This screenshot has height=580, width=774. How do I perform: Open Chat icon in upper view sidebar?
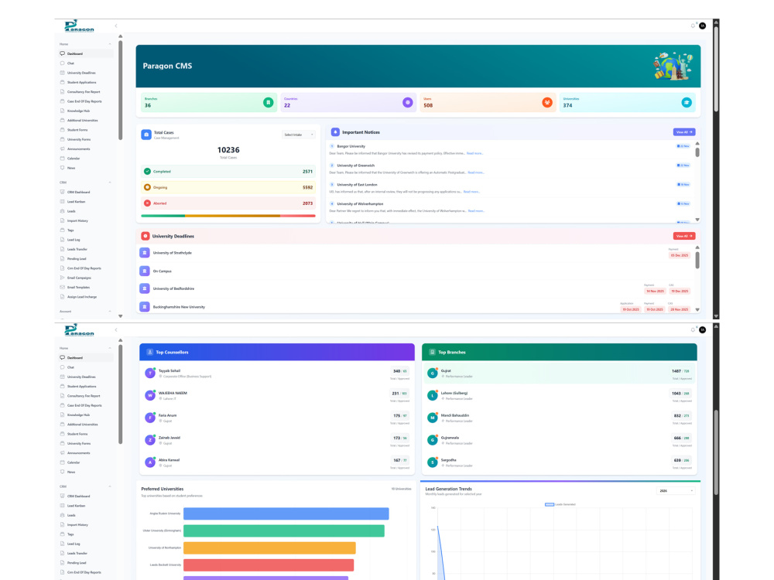point(62,63)
